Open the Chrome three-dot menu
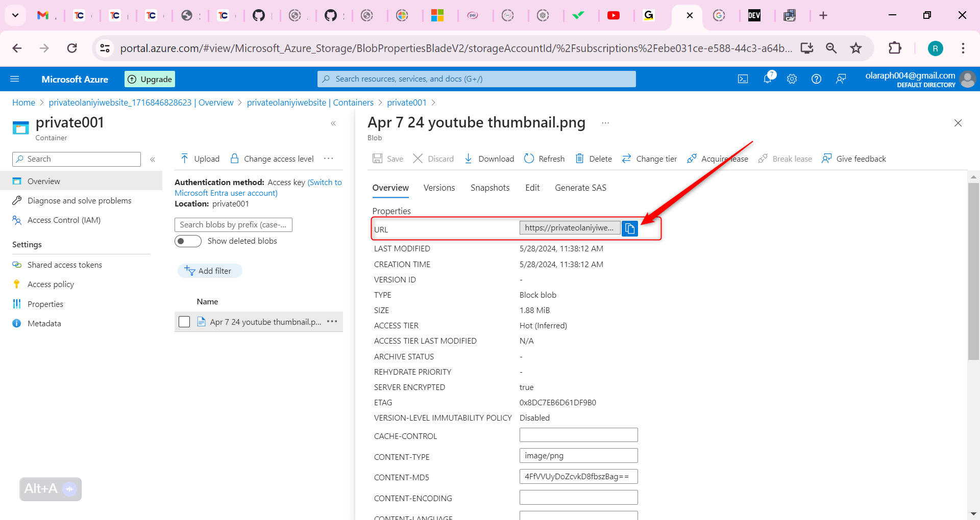Image resolution: width=980 pixels, height=520 pixels. (963, 48)
